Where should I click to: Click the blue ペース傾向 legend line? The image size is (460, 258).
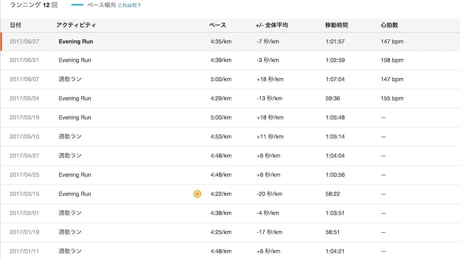click(x=77, y=5)
